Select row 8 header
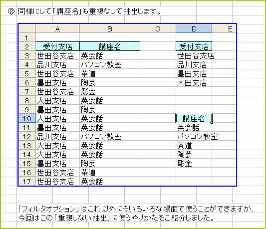Viewport: 266px width, 229px height. tap(27, 100)
